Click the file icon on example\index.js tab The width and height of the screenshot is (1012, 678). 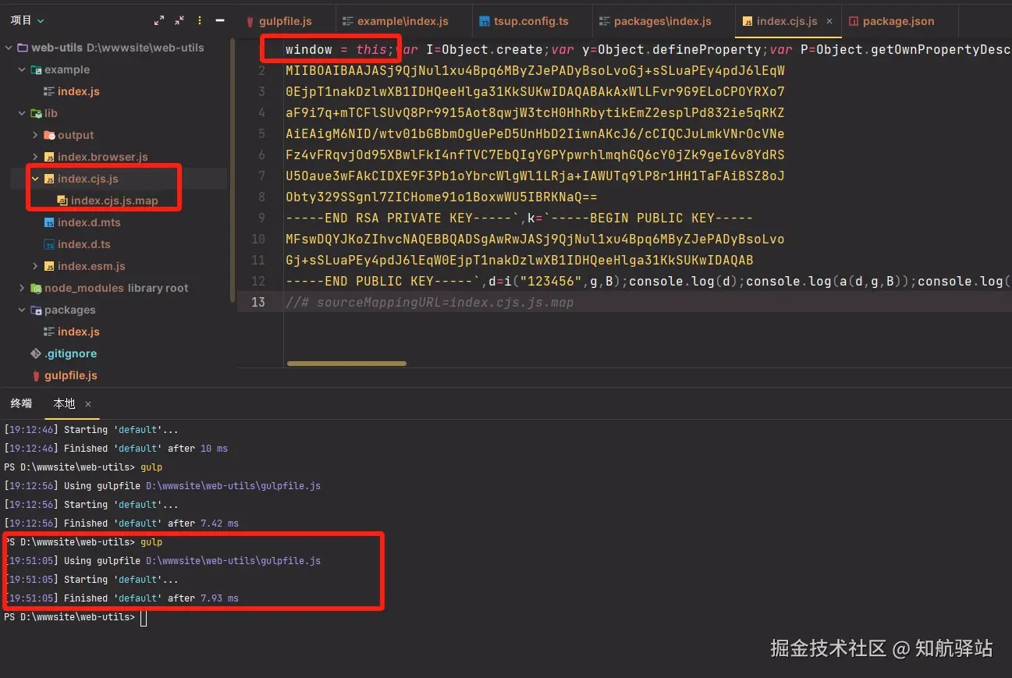tap(348, 21)
